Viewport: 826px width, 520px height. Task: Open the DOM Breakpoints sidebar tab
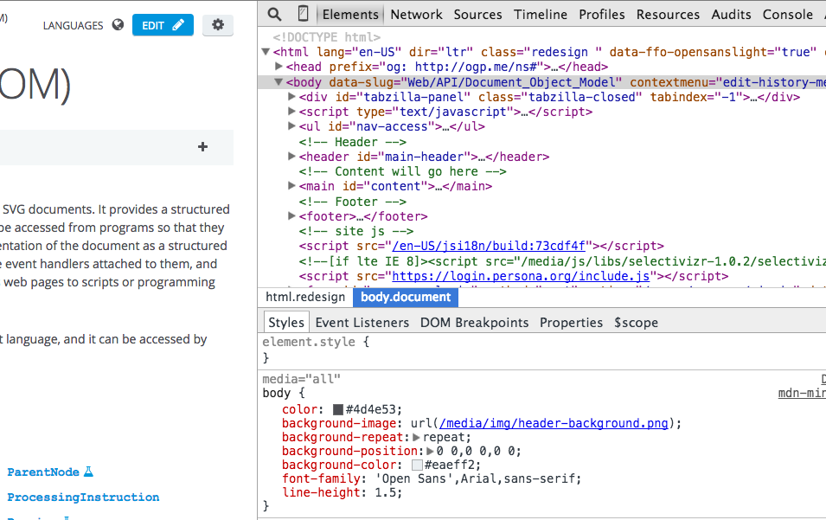coord(474,323)
